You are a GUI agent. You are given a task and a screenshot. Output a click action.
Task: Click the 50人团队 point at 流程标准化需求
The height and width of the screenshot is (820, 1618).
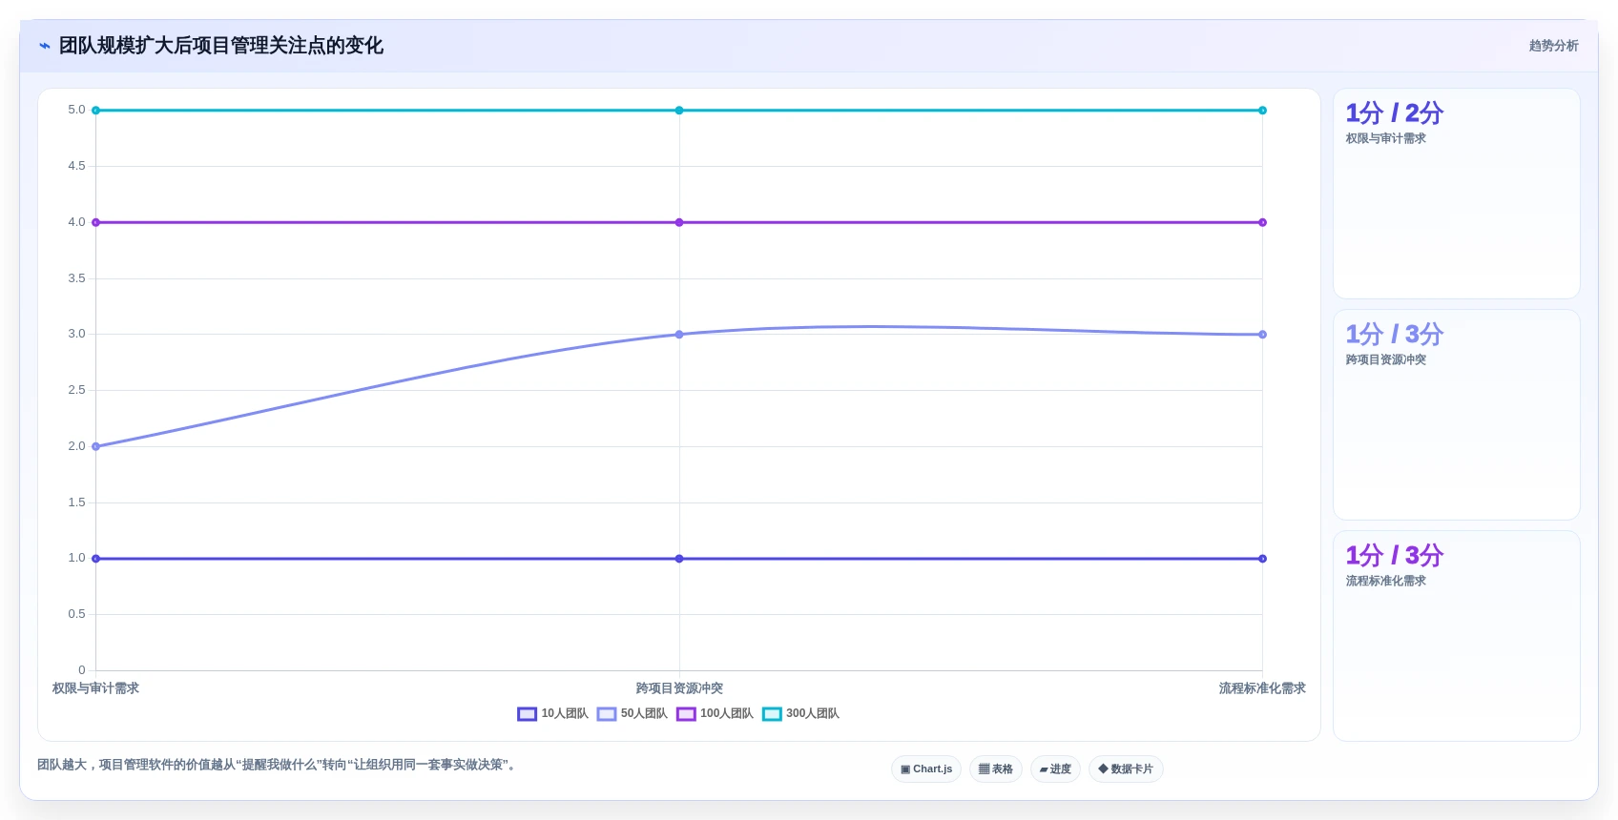click(1262, 335)
